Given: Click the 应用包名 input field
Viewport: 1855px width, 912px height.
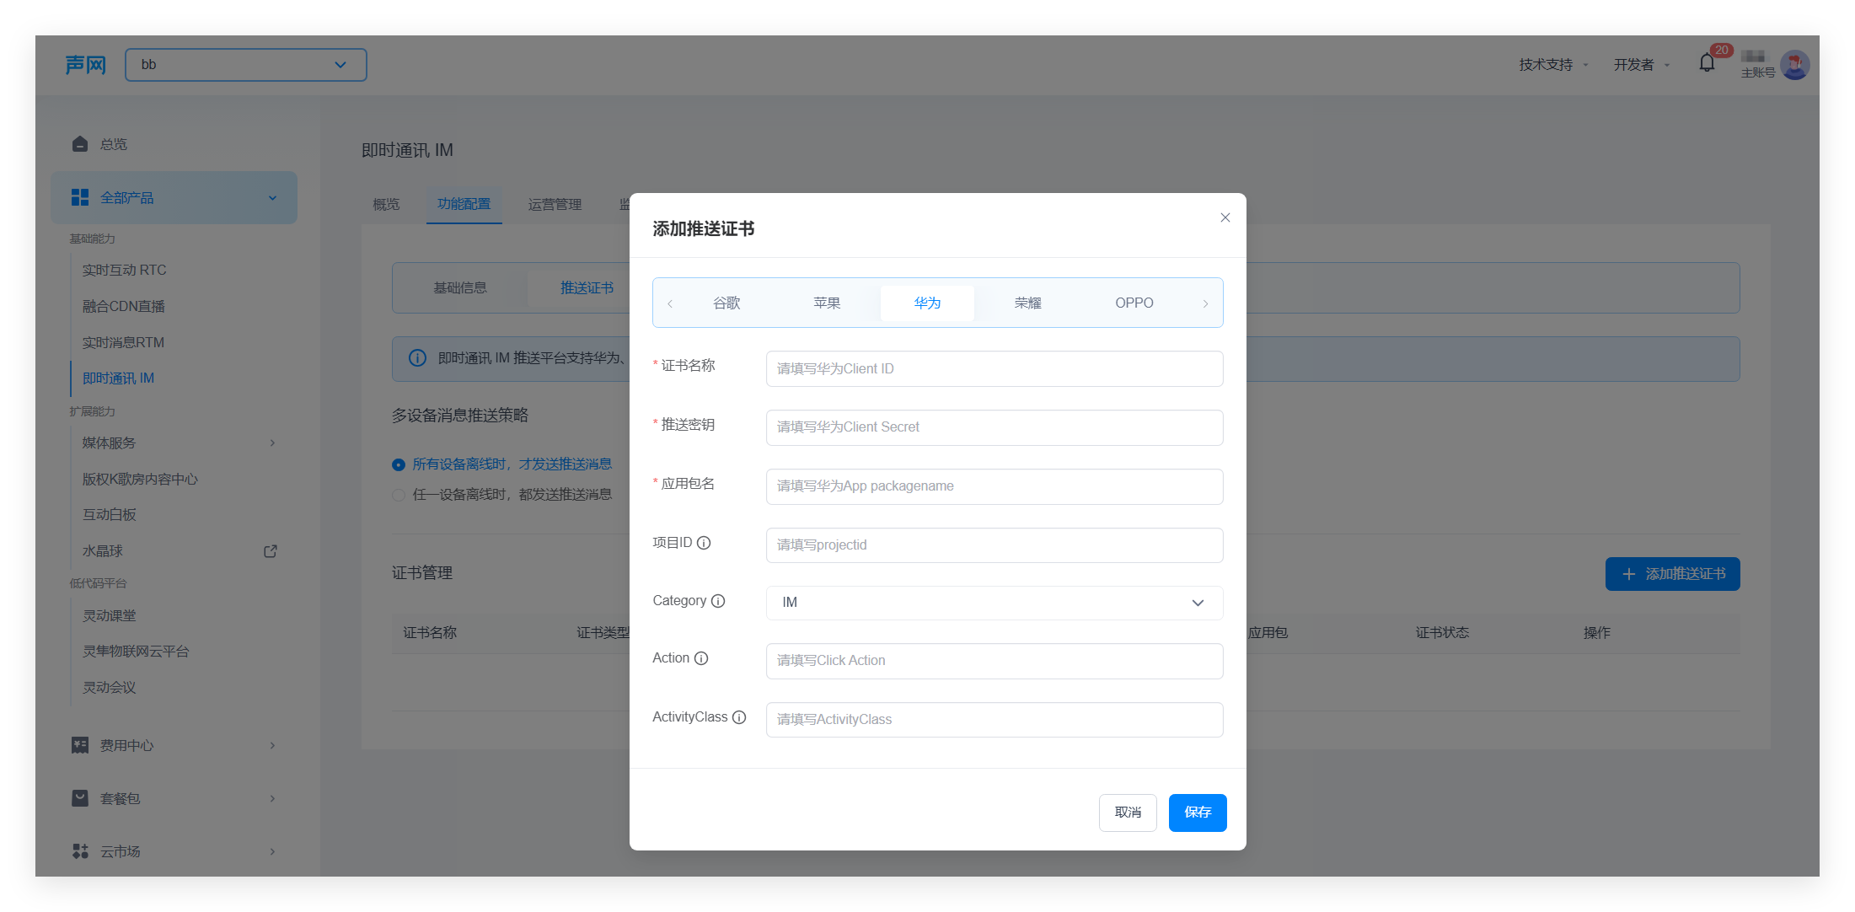Looking at the screenshot, I should (x=995, y=486).
